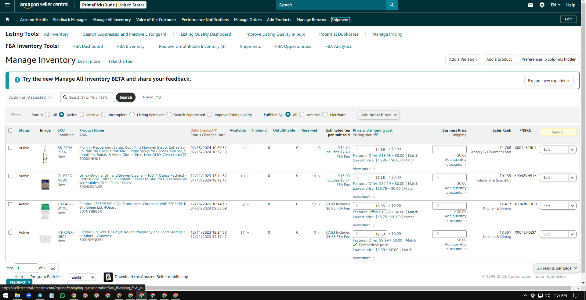Tick the select-all checkbox in table header
586x300 pixels.
tap(10, 130)
